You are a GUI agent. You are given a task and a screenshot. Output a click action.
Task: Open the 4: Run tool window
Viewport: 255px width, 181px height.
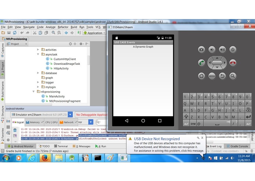101,146
